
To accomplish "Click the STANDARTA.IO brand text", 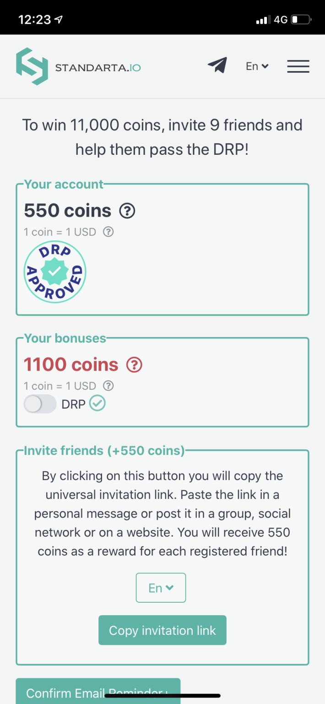I will point(98,68).
